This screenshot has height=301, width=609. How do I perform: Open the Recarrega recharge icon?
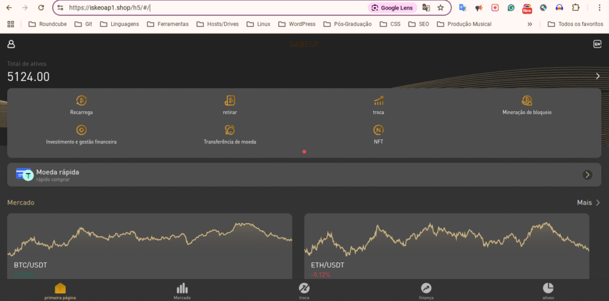(x=81, y=101)
